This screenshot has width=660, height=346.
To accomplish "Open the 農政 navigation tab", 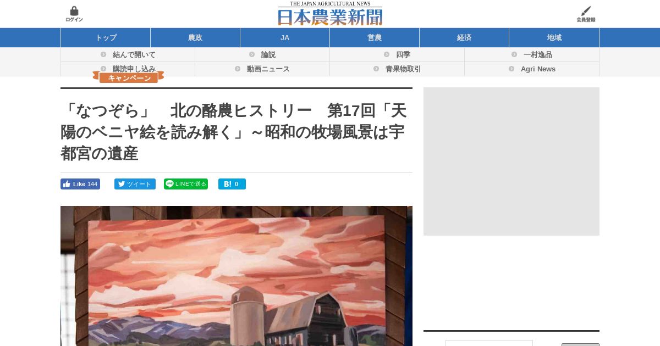I will coord(195,37).
